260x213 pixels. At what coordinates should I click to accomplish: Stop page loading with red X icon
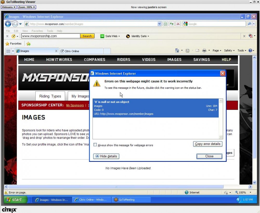pos(178,24)
